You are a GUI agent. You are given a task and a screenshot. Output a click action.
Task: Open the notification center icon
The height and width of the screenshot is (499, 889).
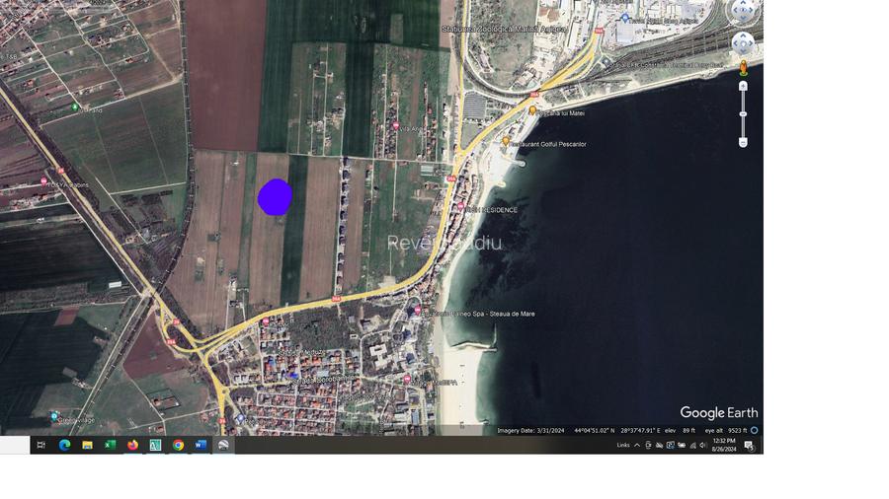click(749, 445)
